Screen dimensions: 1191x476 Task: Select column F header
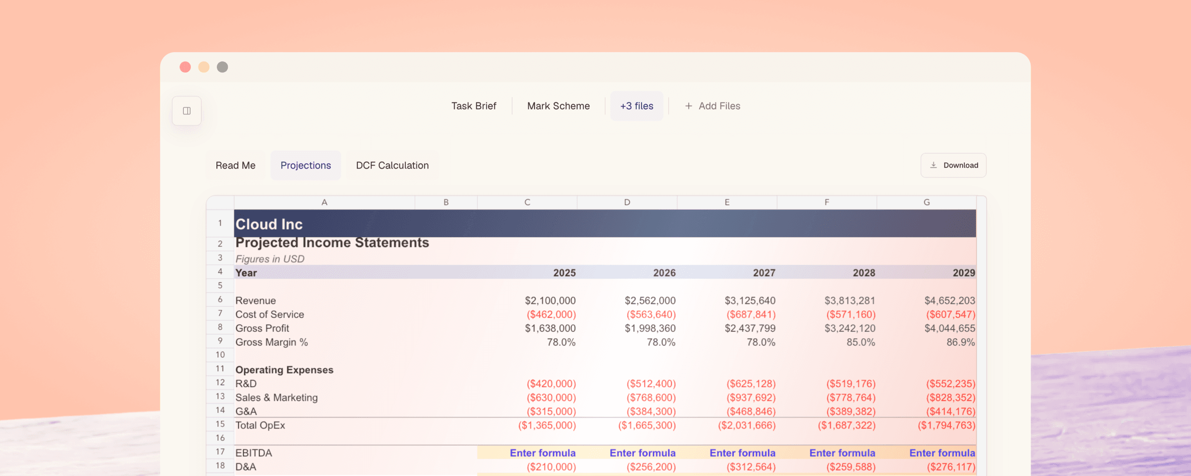tap(827, 202)
